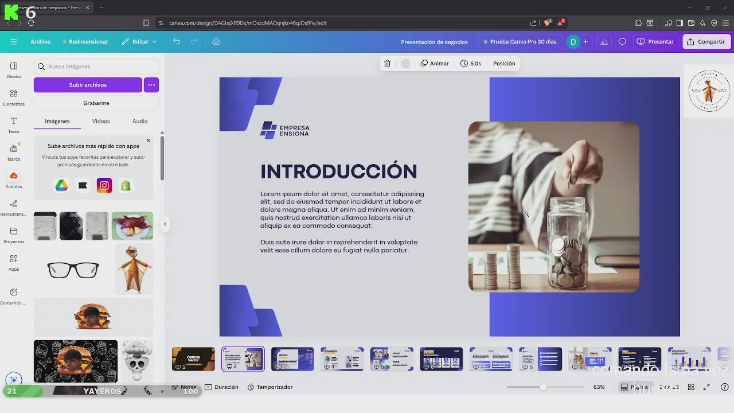
Task: Open the Canva assistant sparkle button
Action: [14, 379]
